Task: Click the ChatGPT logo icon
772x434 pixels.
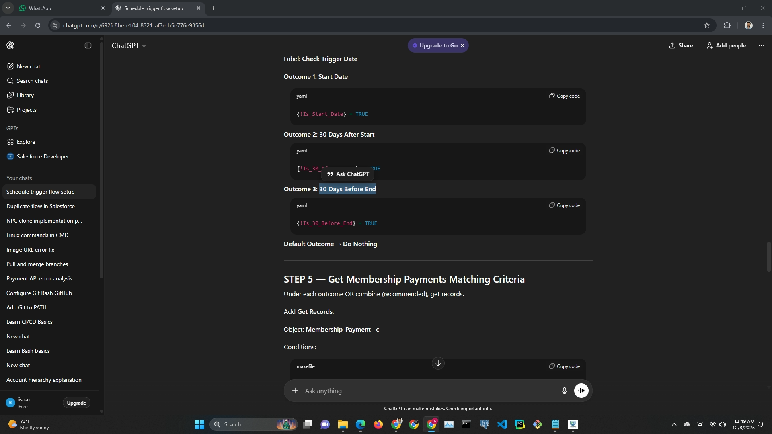Action: click(11, 45)
